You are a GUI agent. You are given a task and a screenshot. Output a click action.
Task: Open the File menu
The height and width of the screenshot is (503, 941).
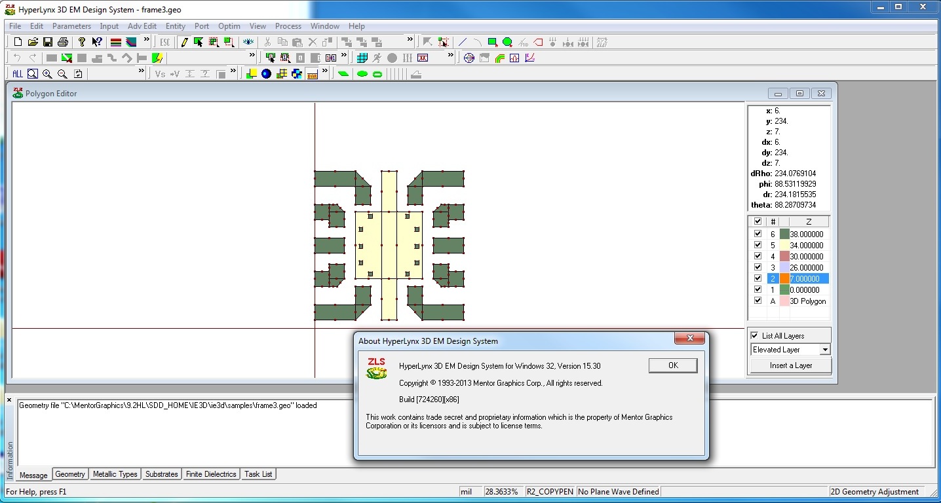(x=15, y=26)
